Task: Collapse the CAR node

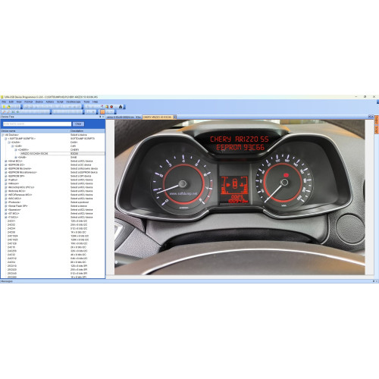Action: coord(12,146)
